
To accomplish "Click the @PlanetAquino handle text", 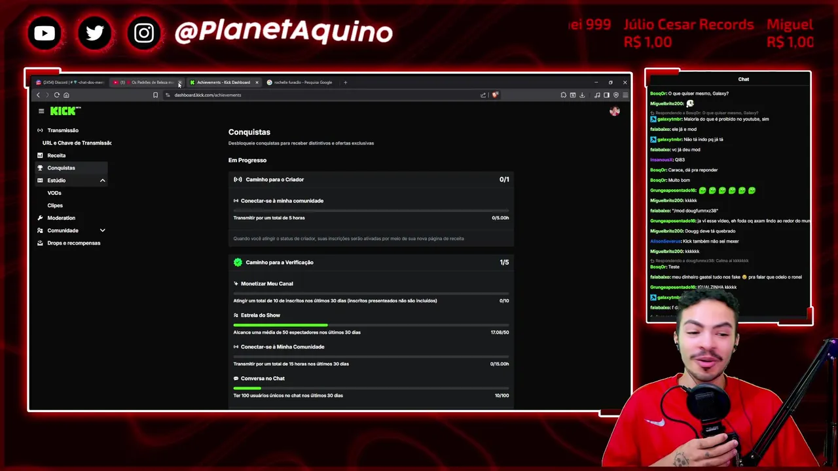I will coord(283,31).
